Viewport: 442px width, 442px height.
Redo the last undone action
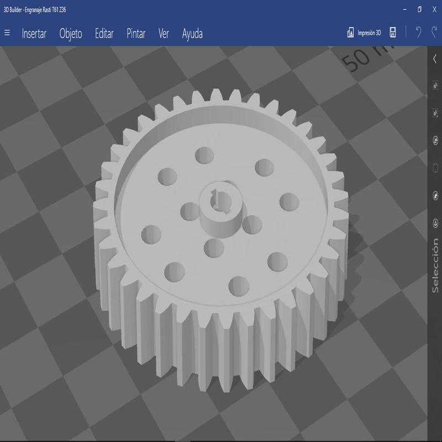434,33
